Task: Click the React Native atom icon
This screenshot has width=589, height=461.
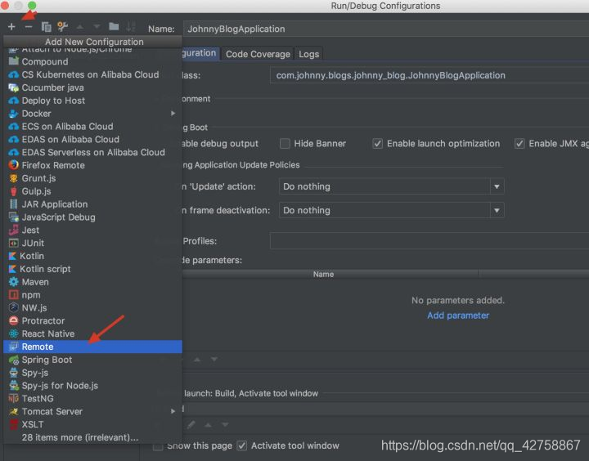Action: coord(14,333)
